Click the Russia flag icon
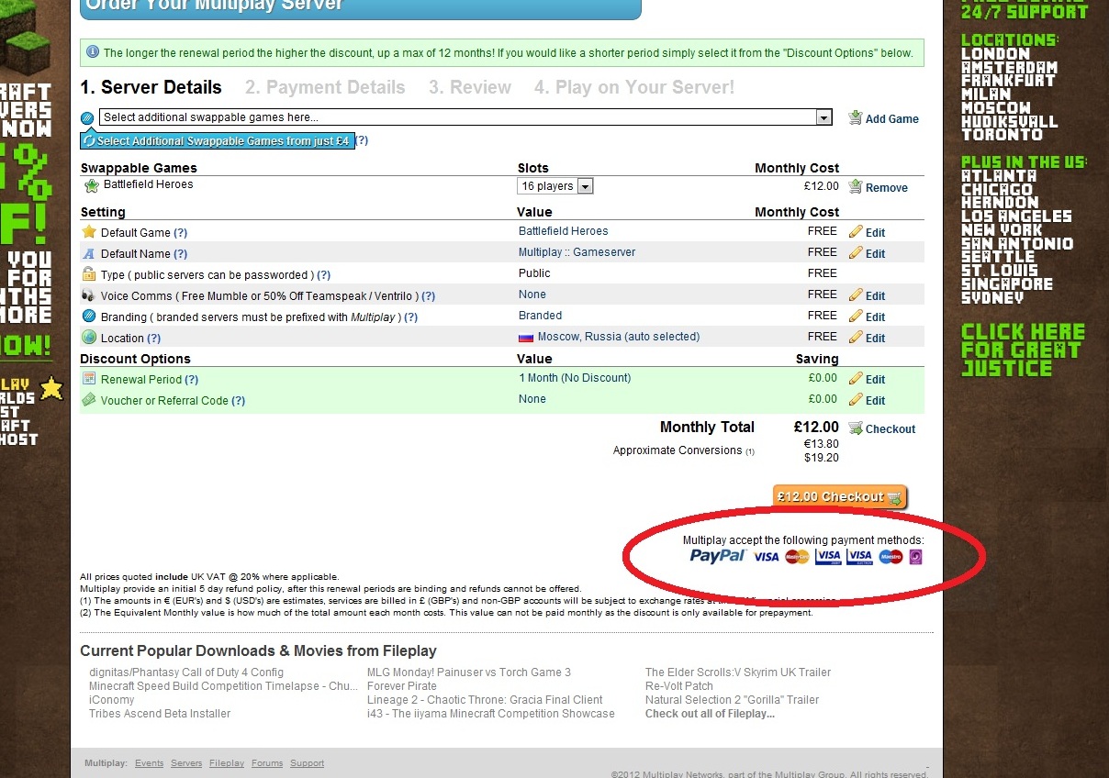Image resolution: width=1109 pixels, height=778 pixels. coord(526,338)
